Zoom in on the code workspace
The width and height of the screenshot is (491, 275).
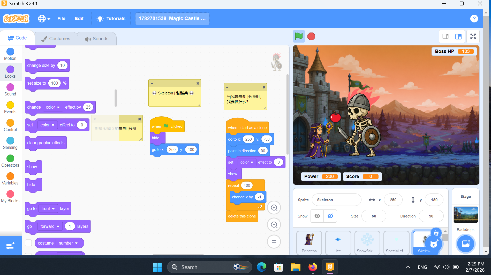pyautogui.click(x=274, y=208)
